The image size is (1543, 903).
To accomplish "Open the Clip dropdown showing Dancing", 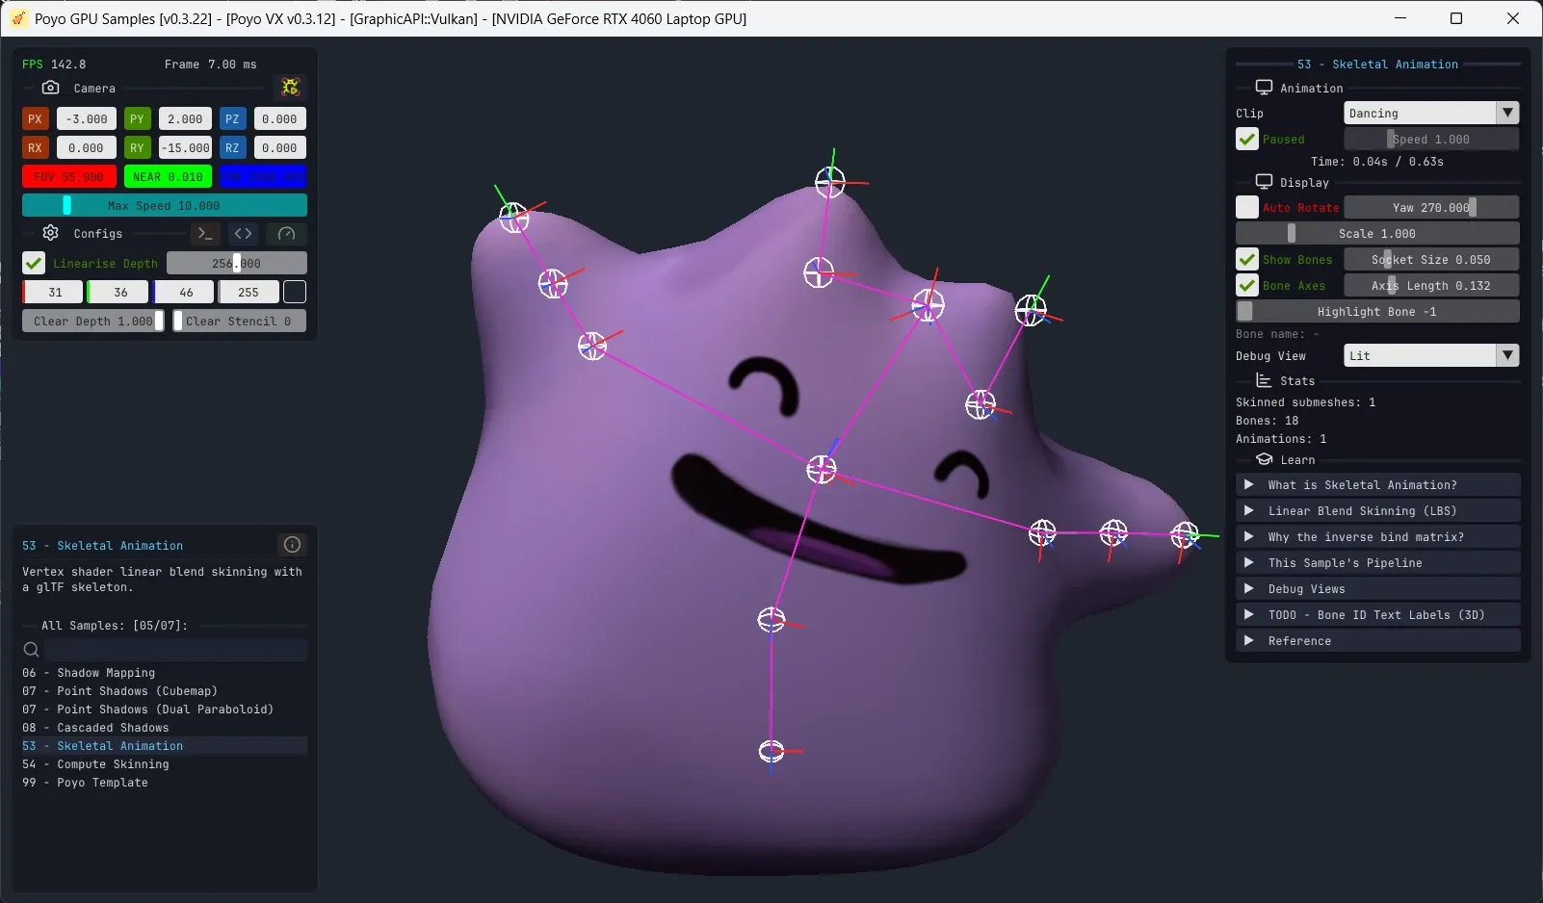I will point(1431,113).
